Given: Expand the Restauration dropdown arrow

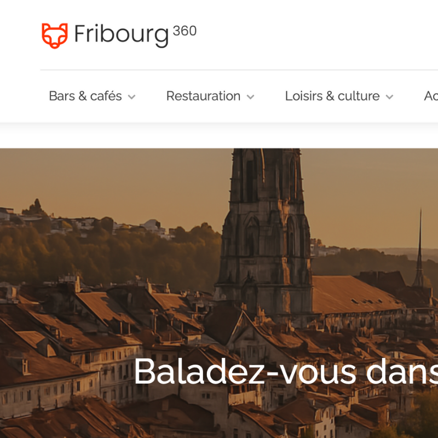Looking at the screenshot, I should (251, 97).
